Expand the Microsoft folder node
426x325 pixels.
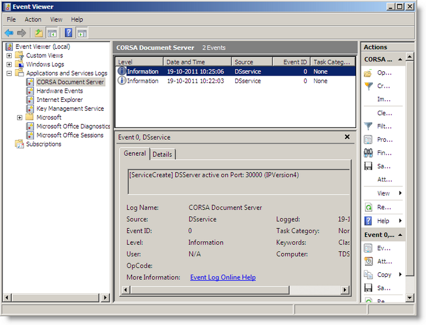point(19,118)
